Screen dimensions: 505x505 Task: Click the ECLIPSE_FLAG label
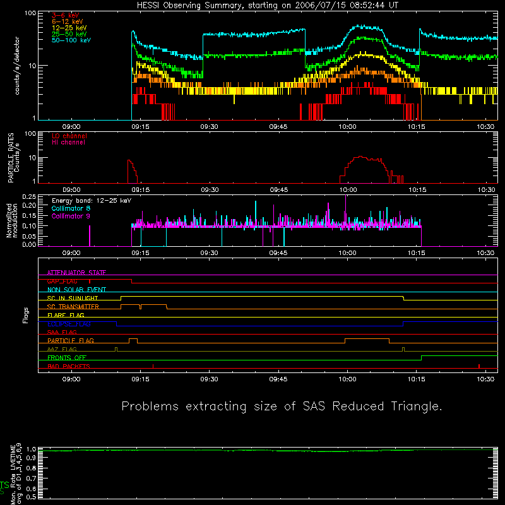[x=69, y=324]
